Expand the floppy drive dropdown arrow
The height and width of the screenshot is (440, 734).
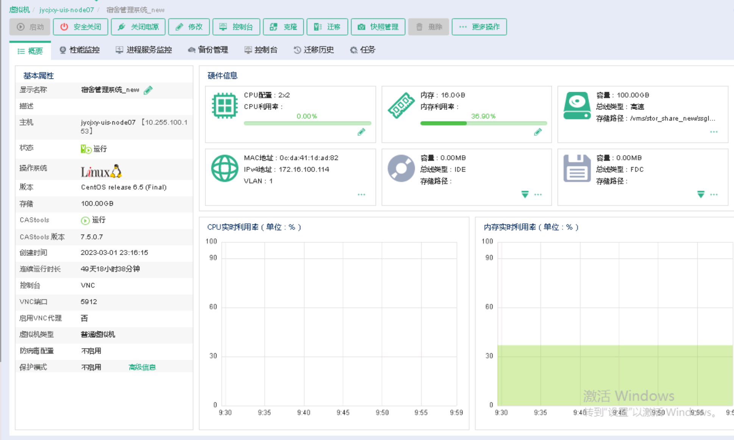coord(701,194)
